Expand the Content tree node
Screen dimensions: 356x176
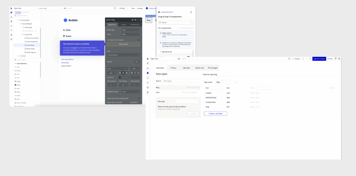coord(17,56)
